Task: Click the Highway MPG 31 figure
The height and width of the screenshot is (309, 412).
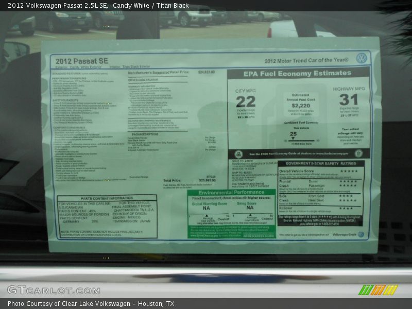Action: [x=349, y=100]
